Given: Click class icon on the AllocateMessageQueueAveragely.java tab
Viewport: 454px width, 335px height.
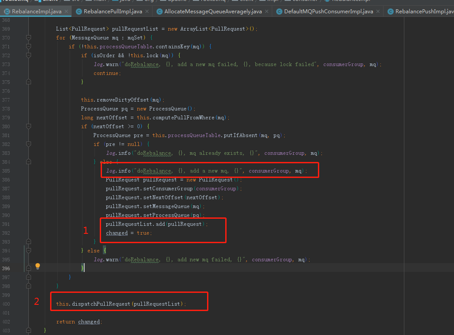Looking at the screenshot, I should click(159, 11).
